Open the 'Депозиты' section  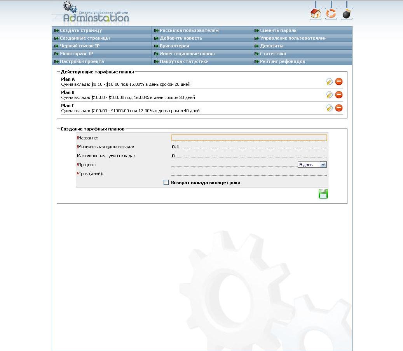click(x=302, y=46)
